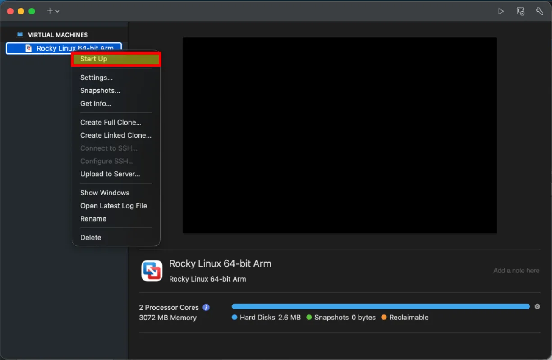Click the 2 Processor Cores text
The height and width of the screenshot is (360, 552).
169,307
